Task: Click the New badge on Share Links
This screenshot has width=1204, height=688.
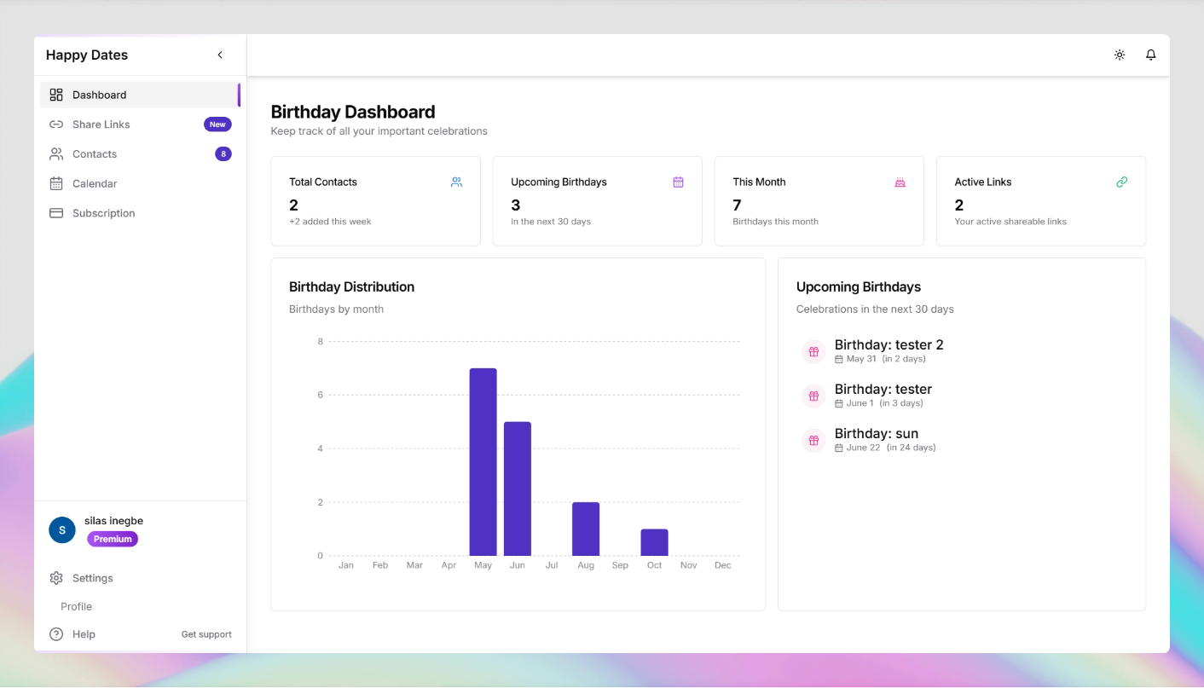Action: coord(217,124)
